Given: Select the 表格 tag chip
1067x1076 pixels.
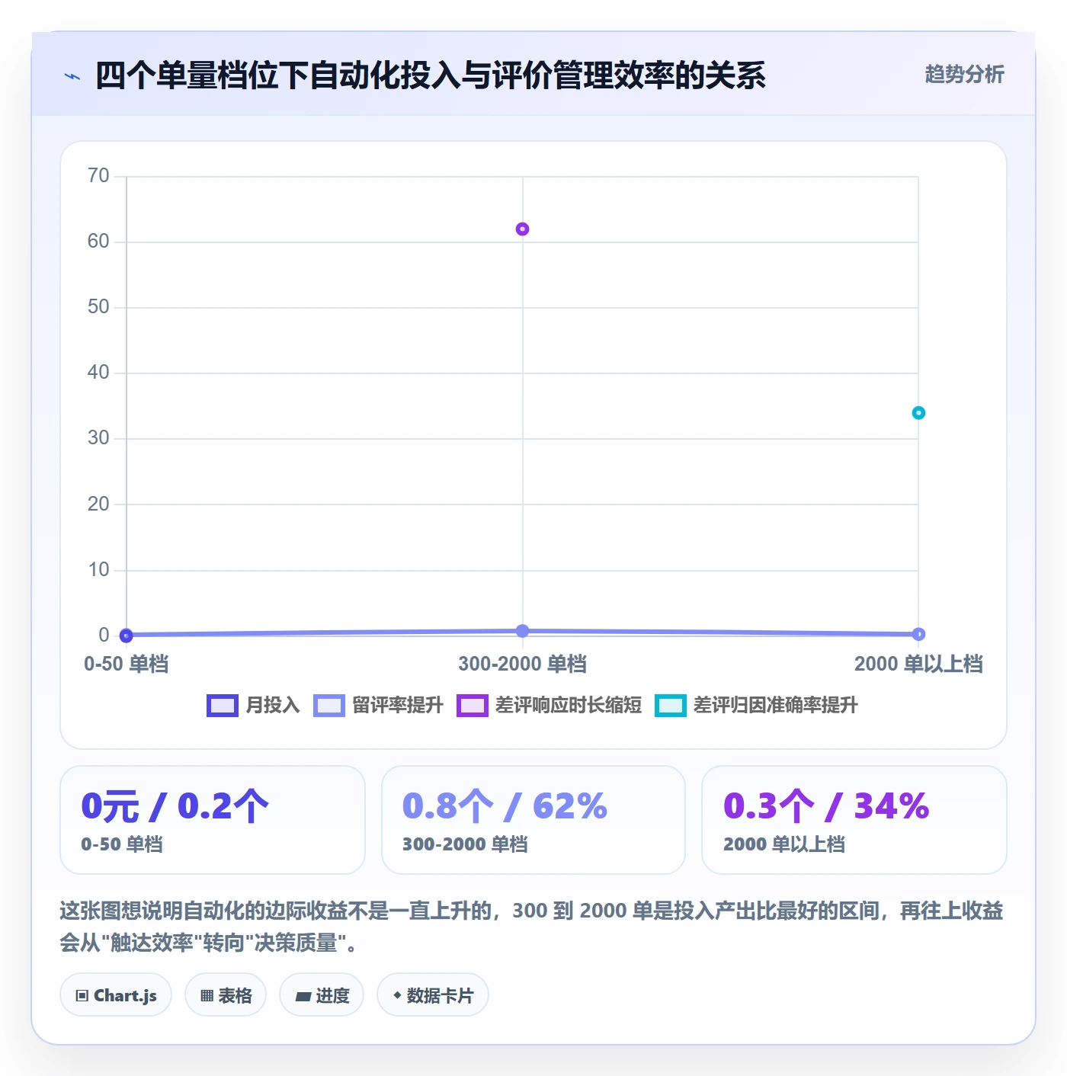Looking at the screenshot, I should pos(226,994).
